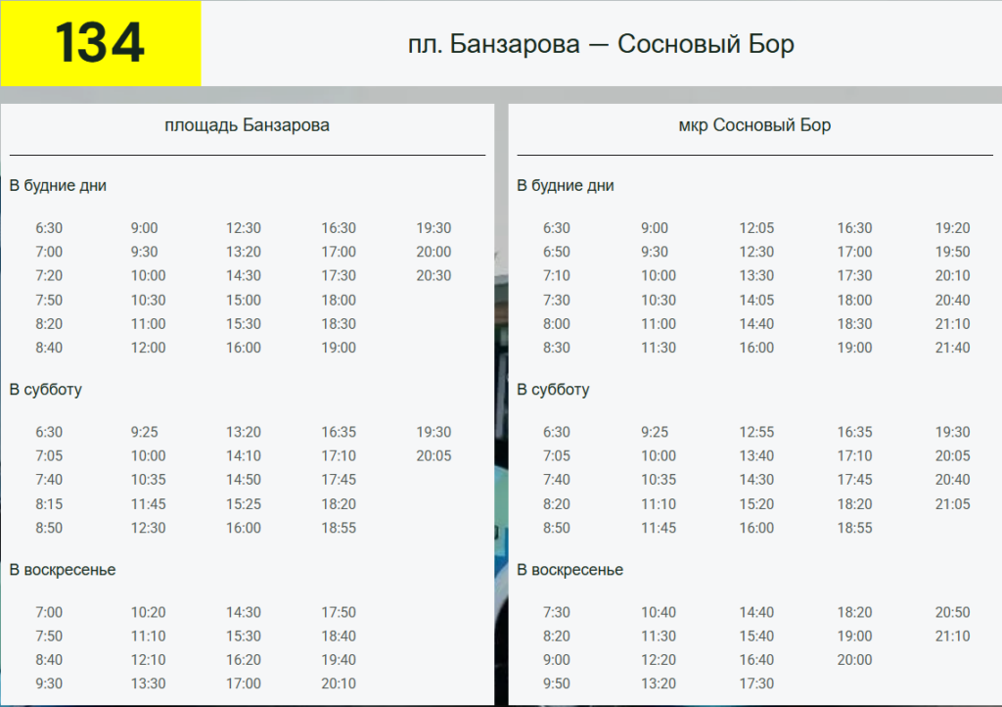Image resolution: width=1002 pixels, height=707 pixels.
Task: Select Sunday 7:00 time under площадь Банзарова
Action: (x=49, y=612)
